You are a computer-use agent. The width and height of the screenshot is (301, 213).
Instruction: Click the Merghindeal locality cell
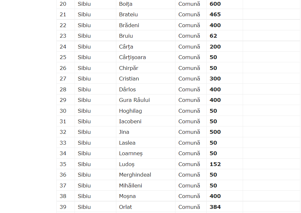pyautogui.click(x=135, y=175)
